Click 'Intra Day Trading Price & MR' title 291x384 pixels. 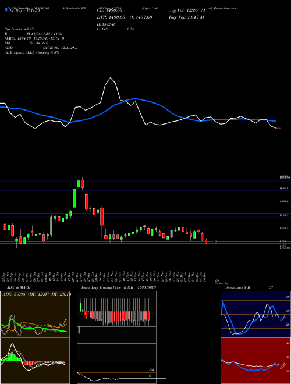(x=108, y=287)
